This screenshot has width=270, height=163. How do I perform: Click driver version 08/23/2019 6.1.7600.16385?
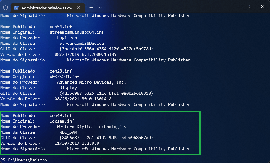(x=85, y=54)
